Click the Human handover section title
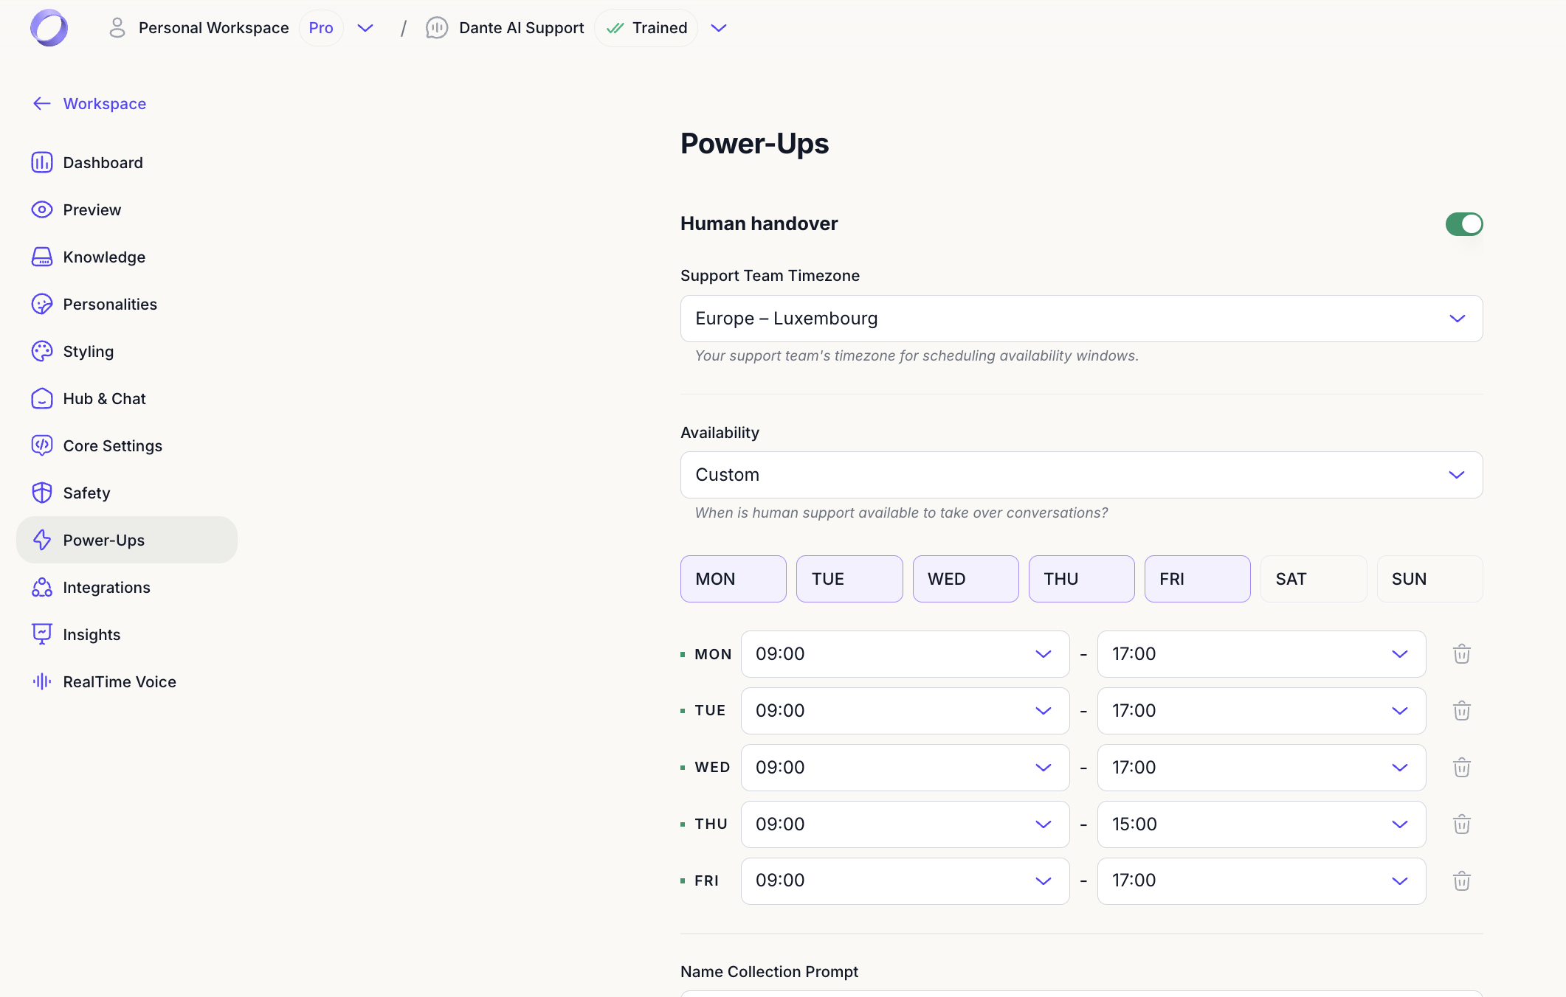This screenshot has width=1566, height=997. coord(759,223)
